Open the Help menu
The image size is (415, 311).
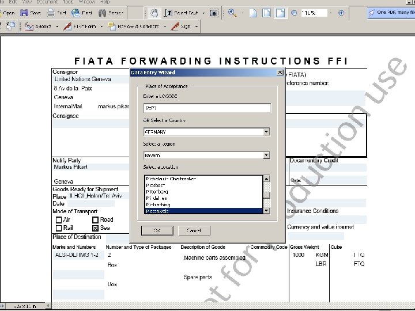[105, 2]
